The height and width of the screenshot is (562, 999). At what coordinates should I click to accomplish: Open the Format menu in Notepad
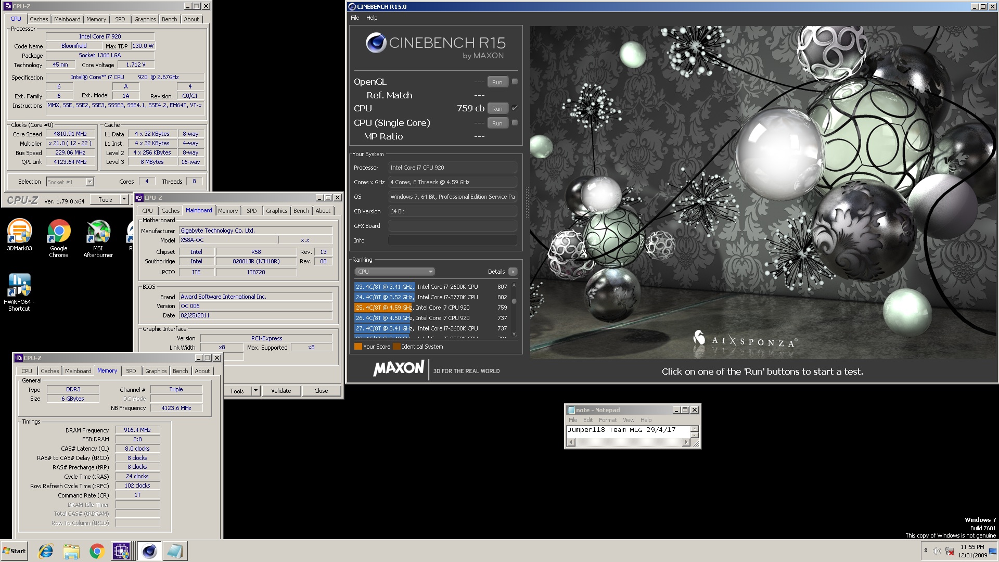[x=607, y=420]
